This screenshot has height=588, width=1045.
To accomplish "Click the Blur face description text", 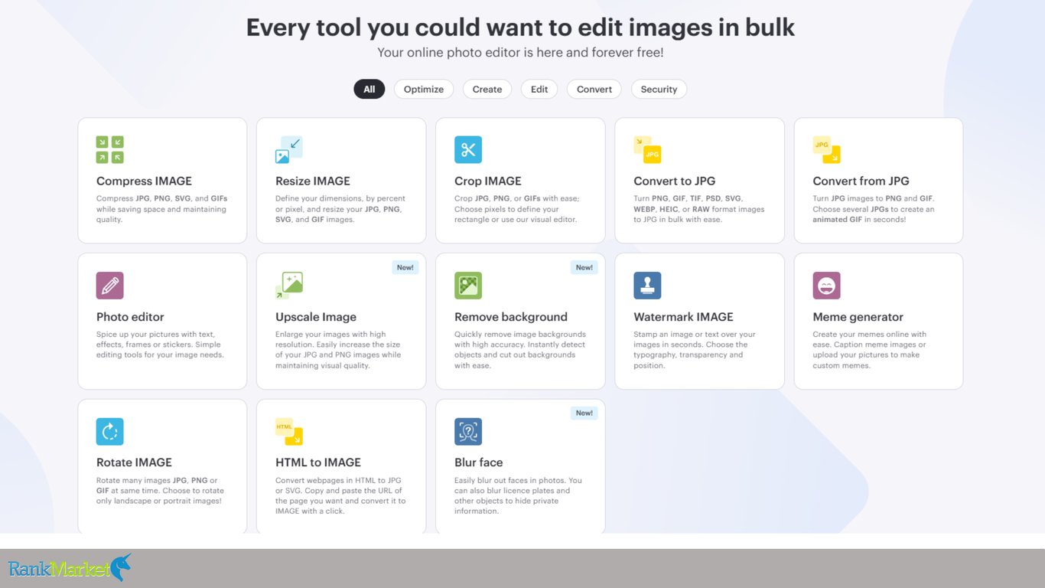I will pos(518,495).
